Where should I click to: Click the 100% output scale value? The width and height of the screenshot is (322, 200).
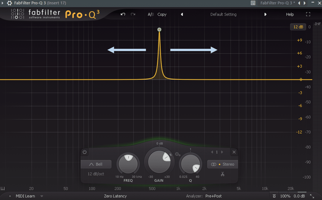click(285, 196)
